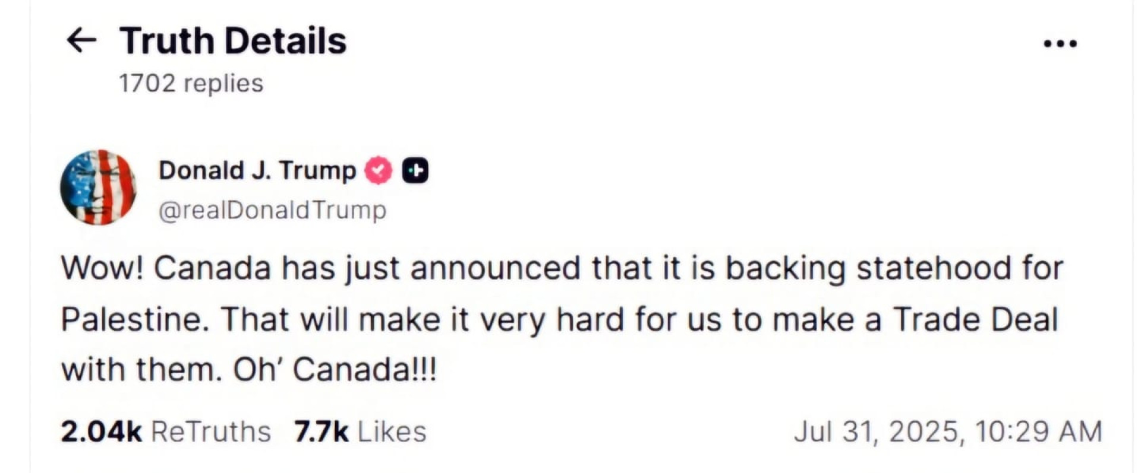Click the phrase Trade Deal in the post
The width and height of the screenshot is (1141, 473).
click(x=976, y=319)
